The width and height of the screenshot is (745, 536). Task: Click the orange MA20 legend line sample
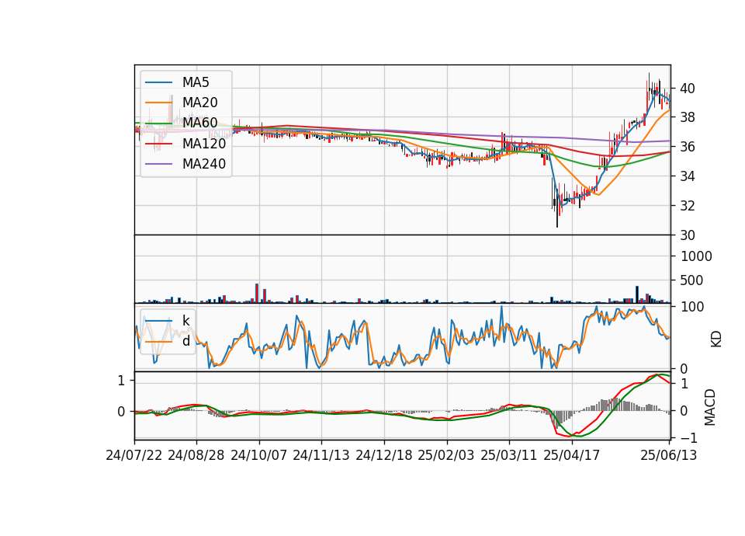158,103
